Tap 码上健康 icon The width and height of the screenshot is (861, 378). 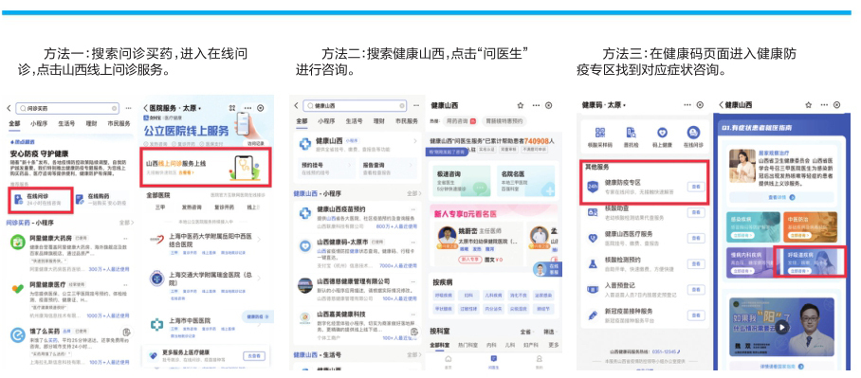point(663,133)
